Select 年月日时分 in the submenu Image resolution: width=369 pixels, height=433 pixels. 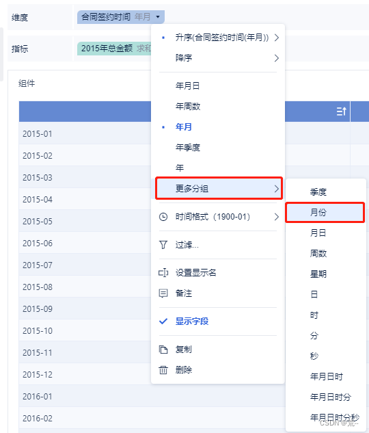(x=325, y=397)
